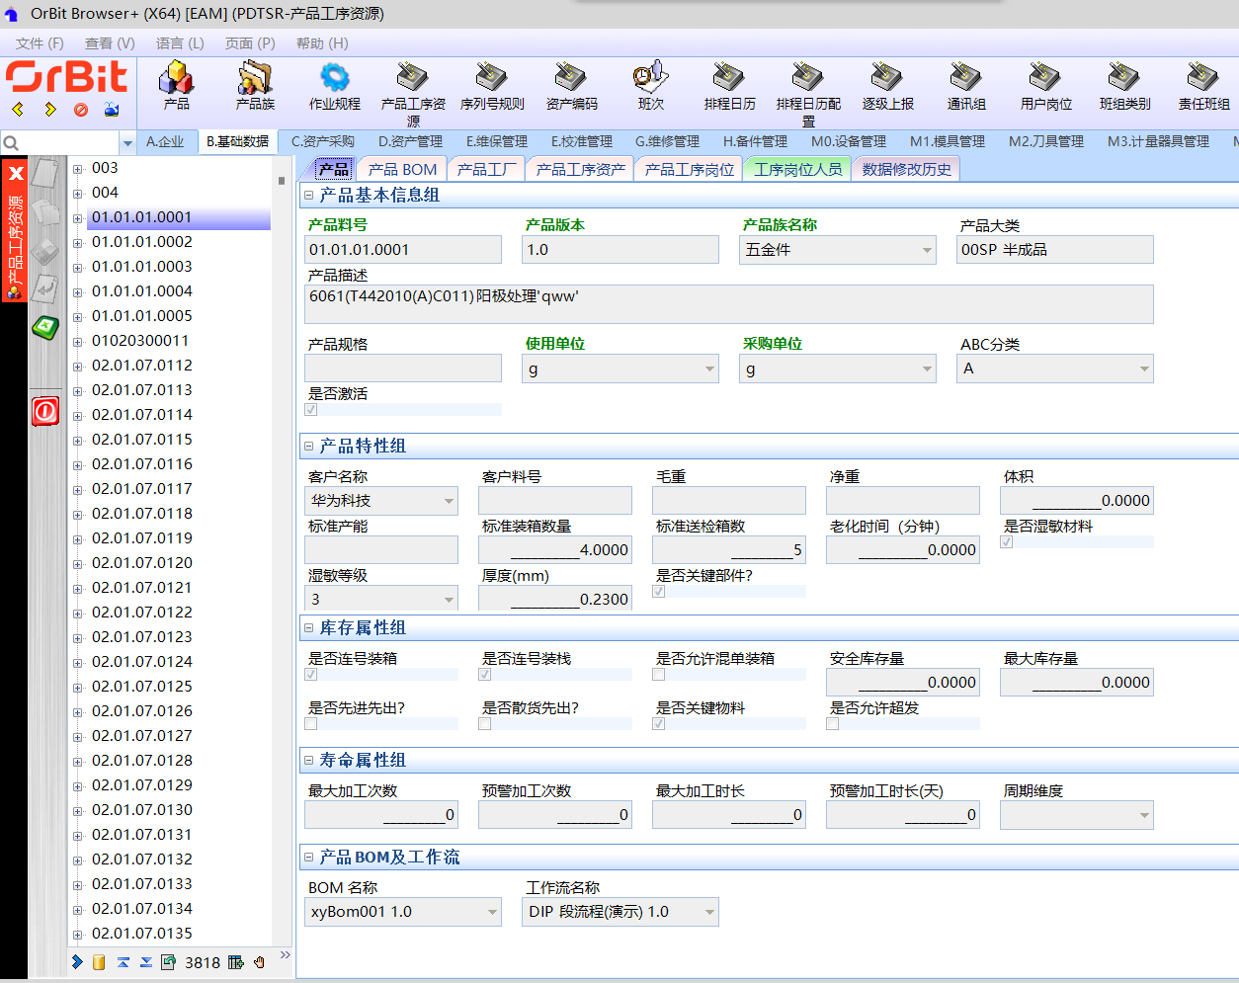Click the green Excel export icon
This screenshot has width=1239, height=983.
pos(45,327)
